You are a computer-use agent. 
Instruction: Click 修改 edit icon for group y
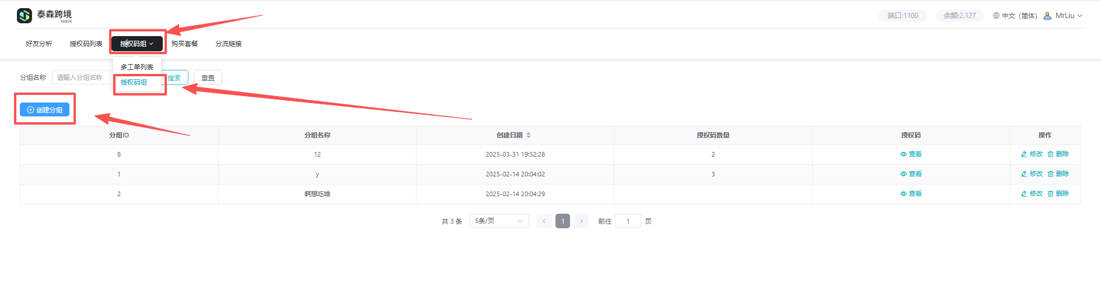(1024, 174)
